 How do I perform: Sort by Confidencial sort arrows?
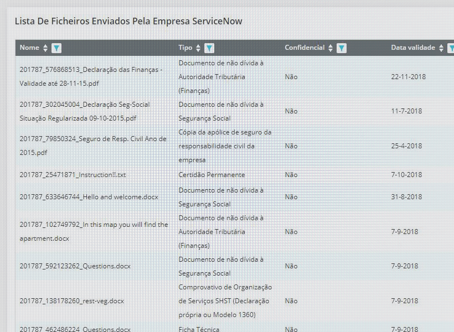tap(331, 48)
